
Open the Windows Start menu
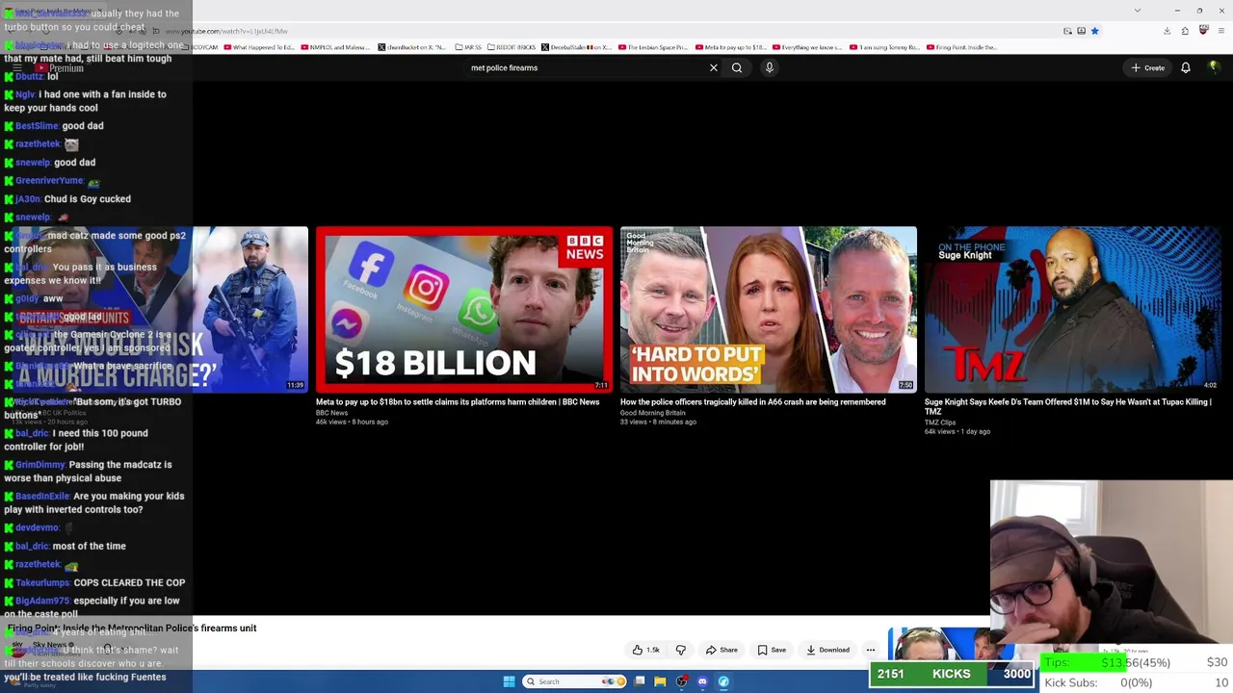[509, 681]
